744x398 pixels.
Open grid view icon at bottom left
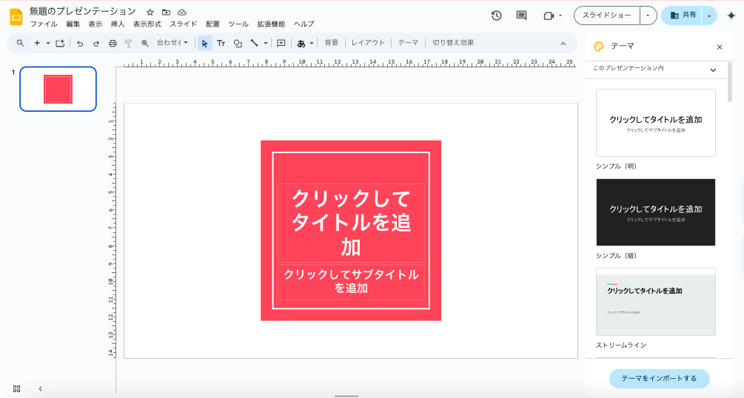16,388
